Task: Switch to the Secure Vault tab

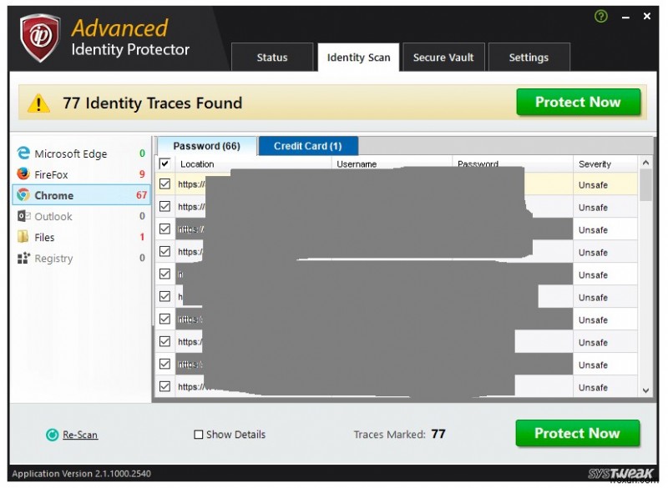Action: (443, 58)
